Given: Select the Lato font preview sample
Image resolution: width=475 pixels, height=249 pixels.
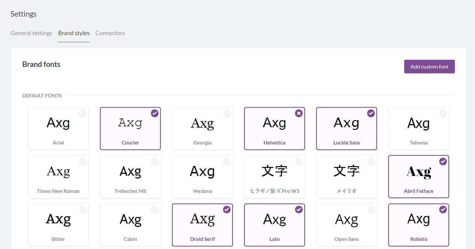Looking at the screenshot, I should [275, 220].
